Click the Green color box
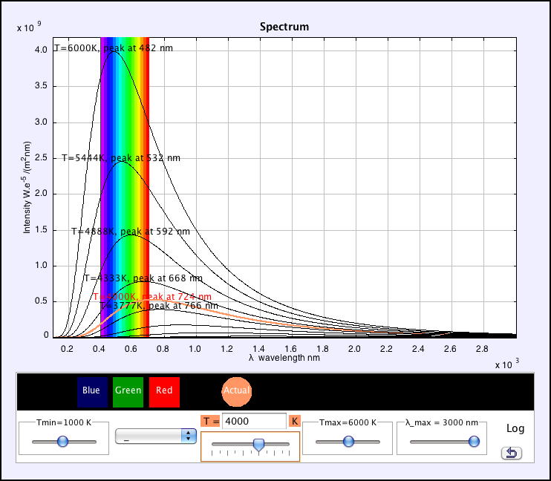 (128, 391)
